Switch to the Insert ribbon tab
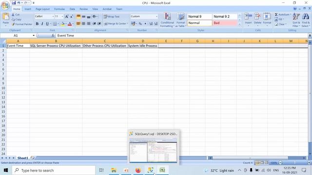The height and width of the screenshot is (175, 312). (x=28, y=9)
